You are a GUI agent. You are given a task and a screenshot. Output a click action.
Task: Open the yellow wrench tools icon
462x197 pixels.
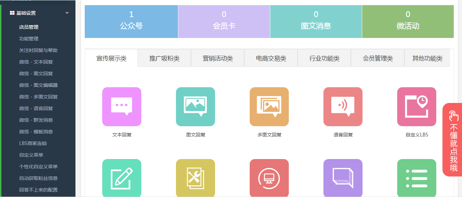pos(196,178)
